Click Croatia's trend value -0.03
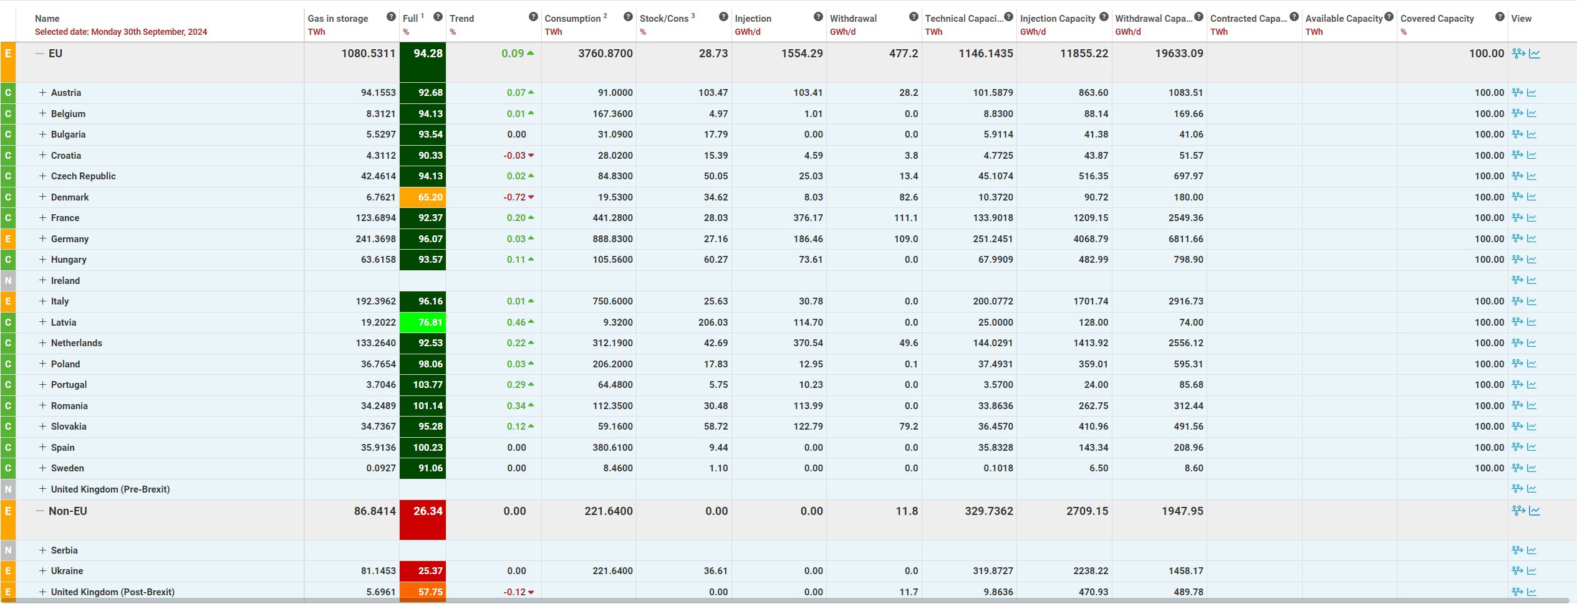Viewport: 1577px width, 604px height. [x=515, y=156]
